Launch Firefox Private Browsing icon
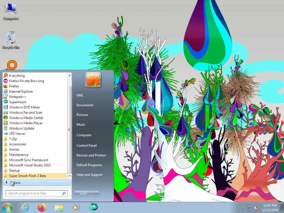 (6, 81)
